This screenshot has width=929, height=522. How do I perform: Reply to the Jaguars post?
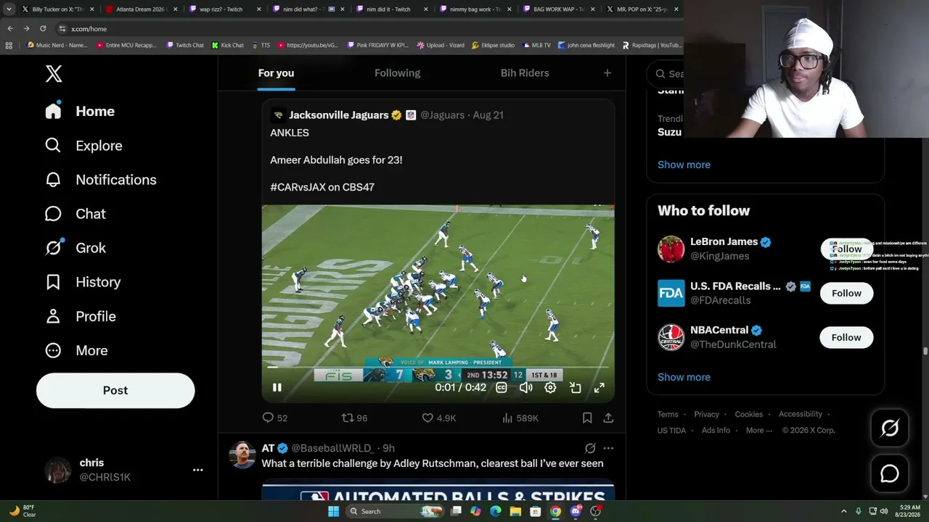coord(275,418)
